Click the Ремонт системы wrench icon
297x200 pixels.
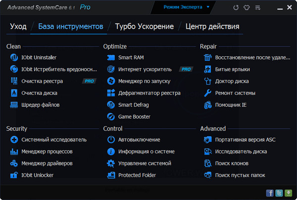tap(207, 93)
